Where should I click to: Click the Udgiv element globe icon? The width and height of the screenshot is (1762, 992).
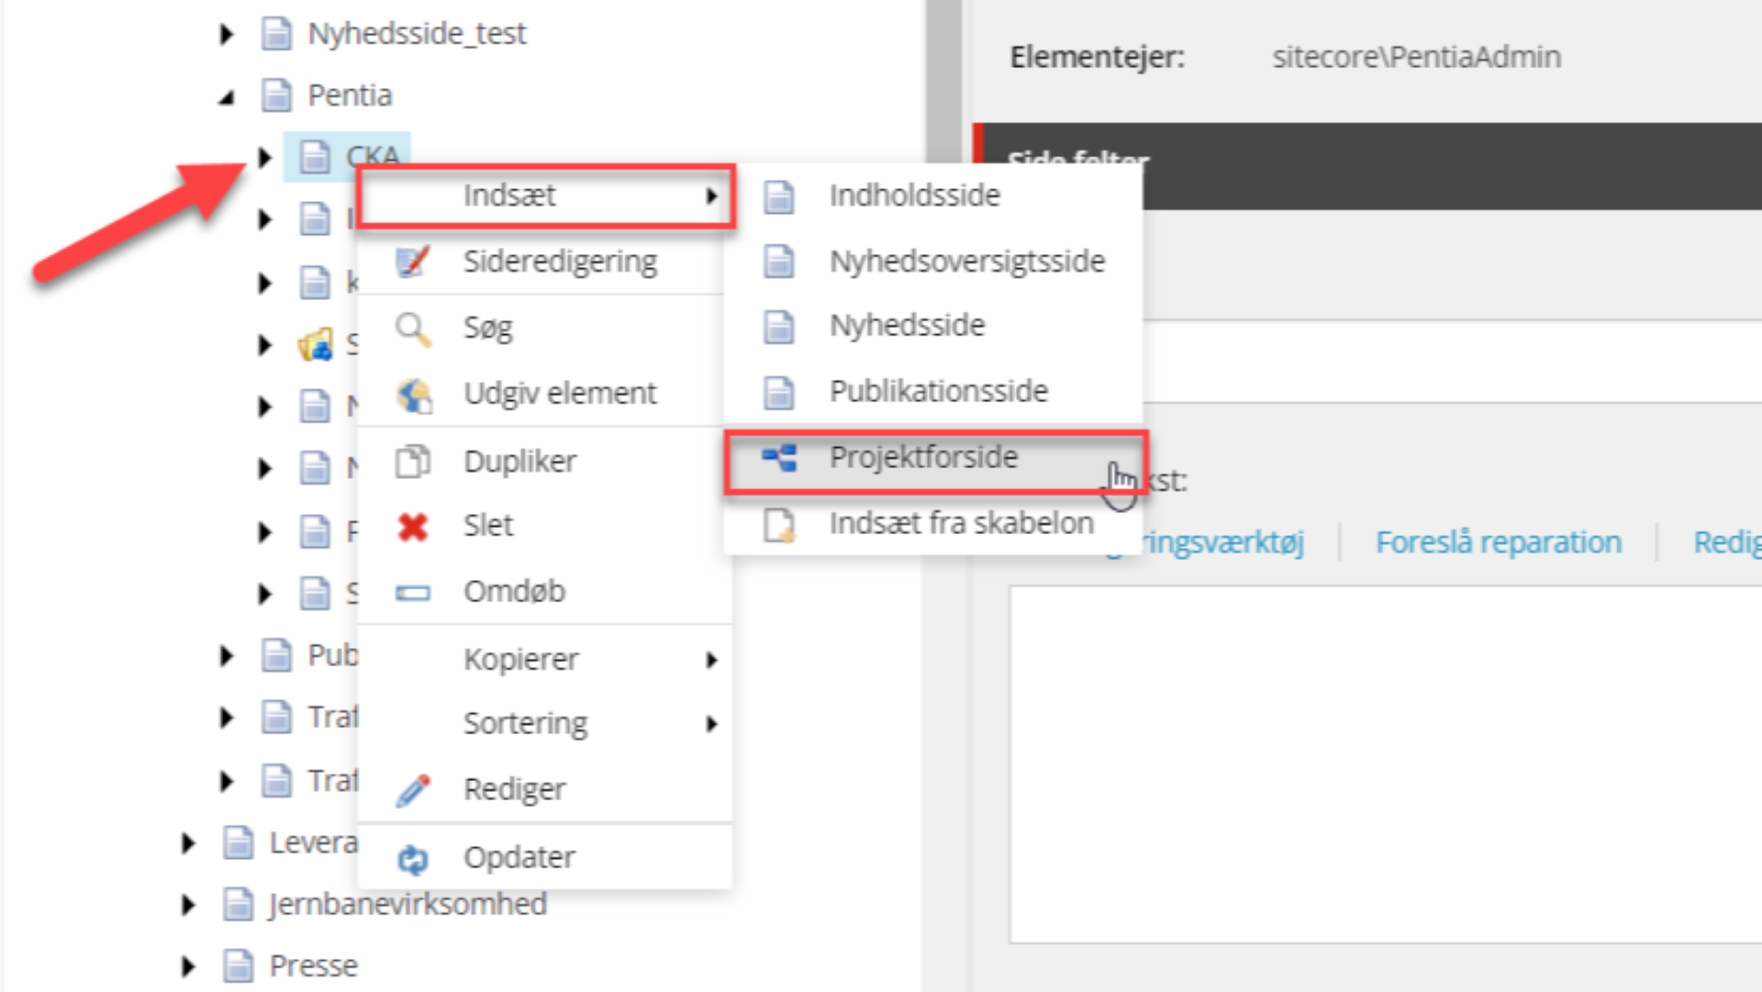point(414,396)
